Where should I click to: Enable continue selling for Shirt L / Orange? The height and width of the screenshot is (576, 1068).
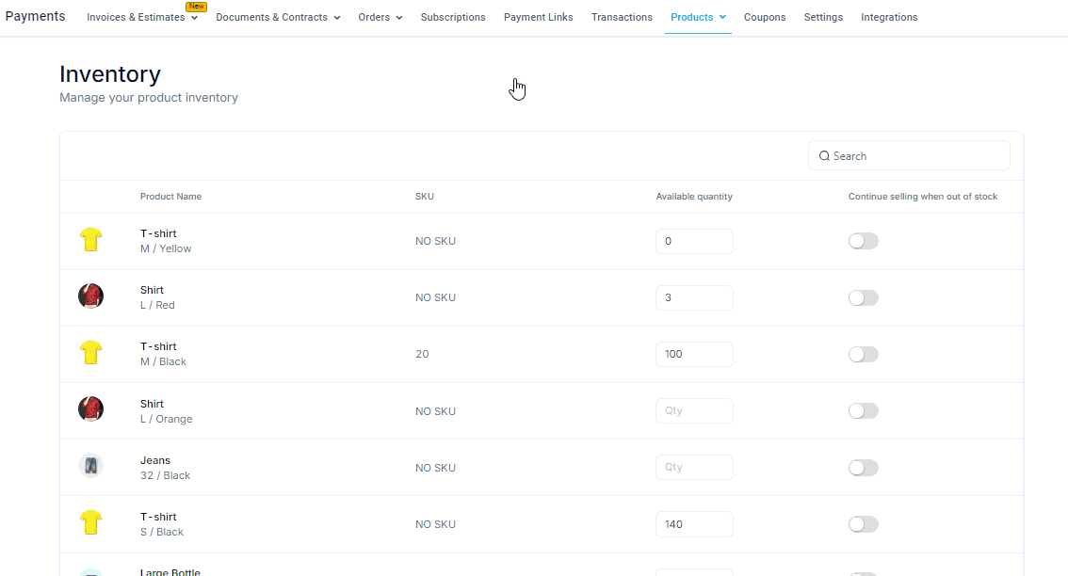pos(863,410)
